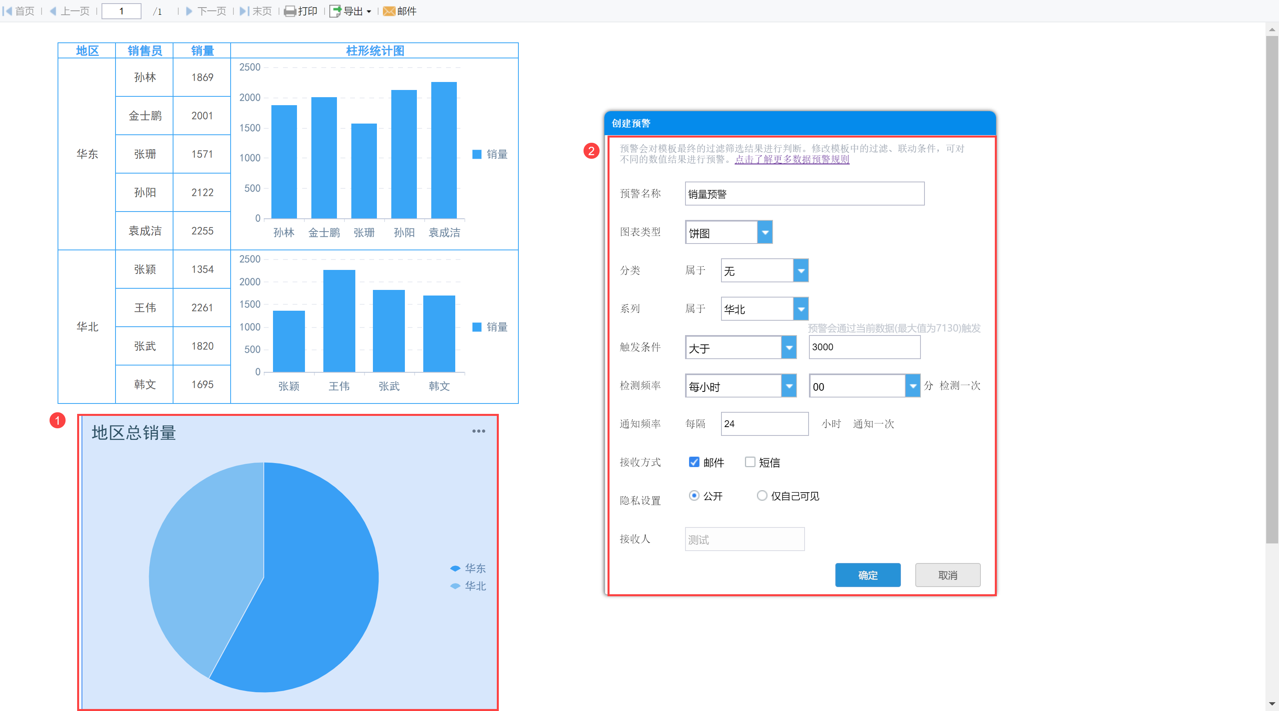Click the email (邮件) envelope icon
Screen dimensions: 1279x711
[x=389, y=11]
